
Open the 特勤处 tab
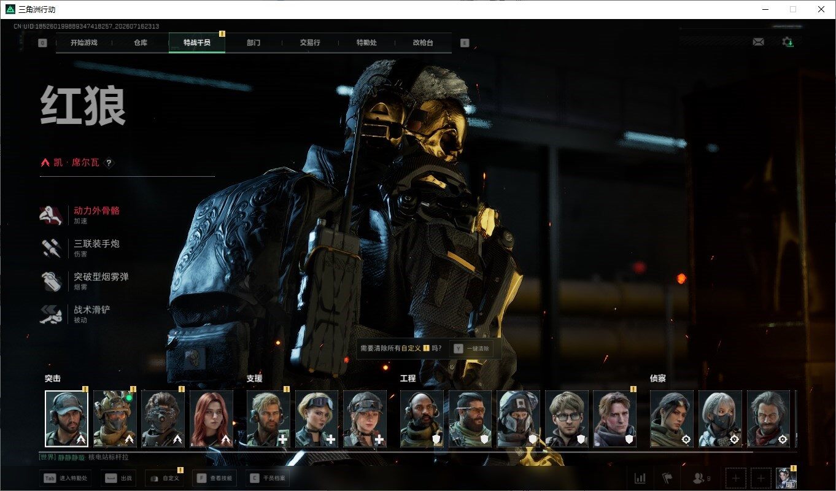pyautogui.click(x=366, y=43)
